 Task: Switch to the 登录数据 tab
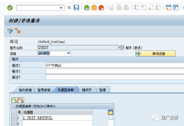pyautogui.click(x=44, y=90)
